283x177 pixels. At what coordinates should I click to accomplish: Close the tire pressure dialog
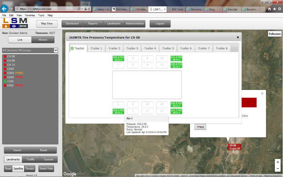pyautogui.click(x=238, y=37)
